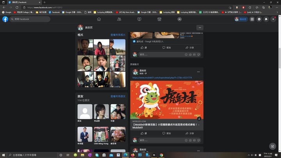Like the Mobile01 post
Image resolution: width=281 pixels, height=158 pixels.
coord(144,133)
